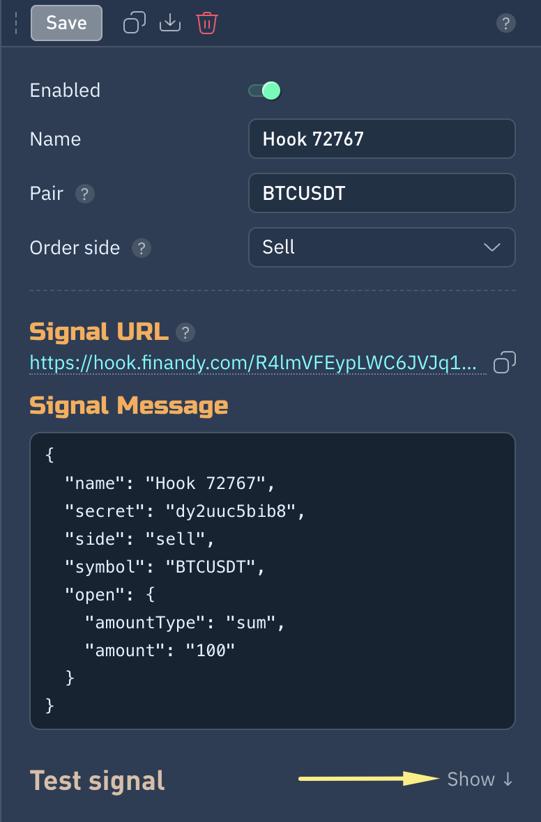Open the Order side Sell dropdown
The width and height of the screenshot is (541, 822).
tap(381, 247)
